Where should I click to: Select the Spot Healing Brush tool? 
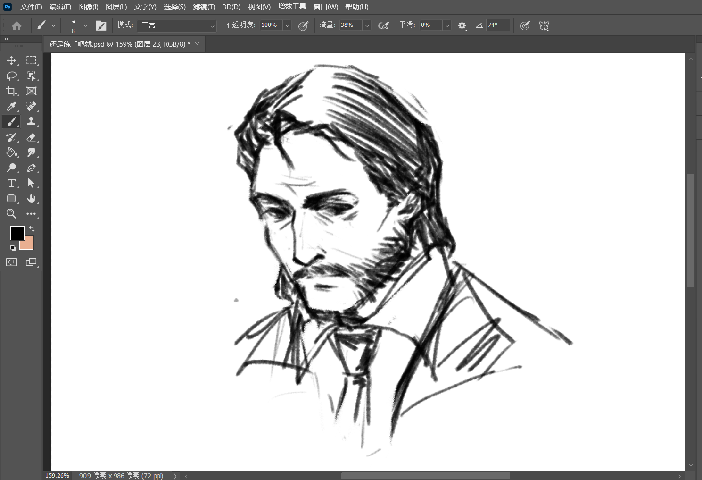(31, 106)
